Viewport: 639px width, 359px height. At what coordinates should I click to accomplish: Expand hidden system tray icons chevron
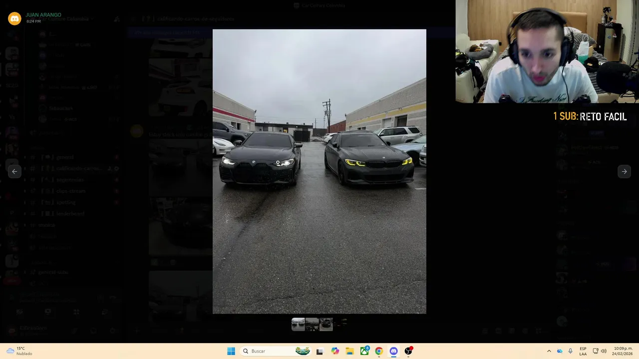pyautogui.click(x=549, y=351)
